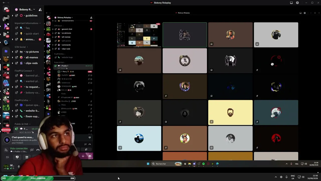Open the bobony-co... channel
321x181 pixels.
28,93
